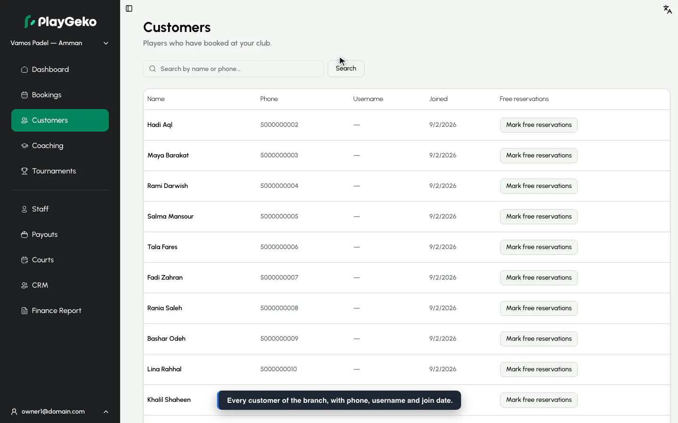Mark free reservations for Hadi Aql
The width and height of the screenshot is (678, 423).
click(539, 125)
